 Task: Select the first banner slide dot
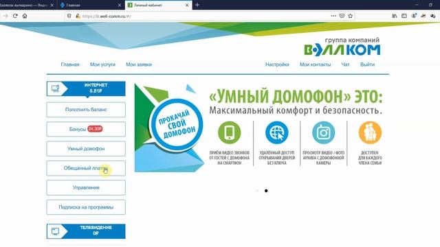click(x=257, y=191)
